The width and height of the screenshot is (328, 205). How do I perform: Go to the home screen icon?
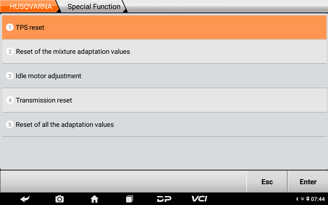tap(94, 199)
